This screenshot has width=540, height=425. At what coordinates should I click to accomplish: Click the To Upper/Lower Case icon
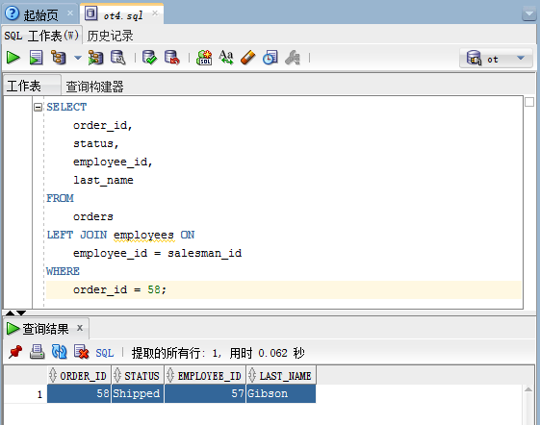coord(226,58)
